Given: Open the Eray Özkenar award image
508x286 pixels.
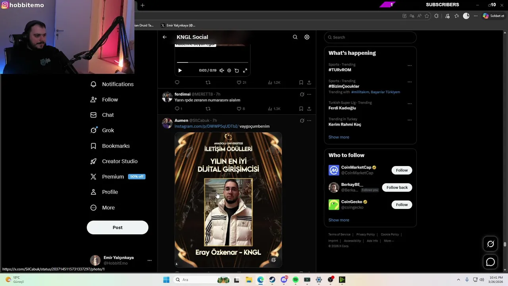Looking at the screenshot, I should click(228, 200).
